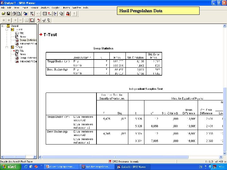The height and width of the screenshot is (170, 227).
Task: Select the last Independent Samples outline item
Action: 28,61
